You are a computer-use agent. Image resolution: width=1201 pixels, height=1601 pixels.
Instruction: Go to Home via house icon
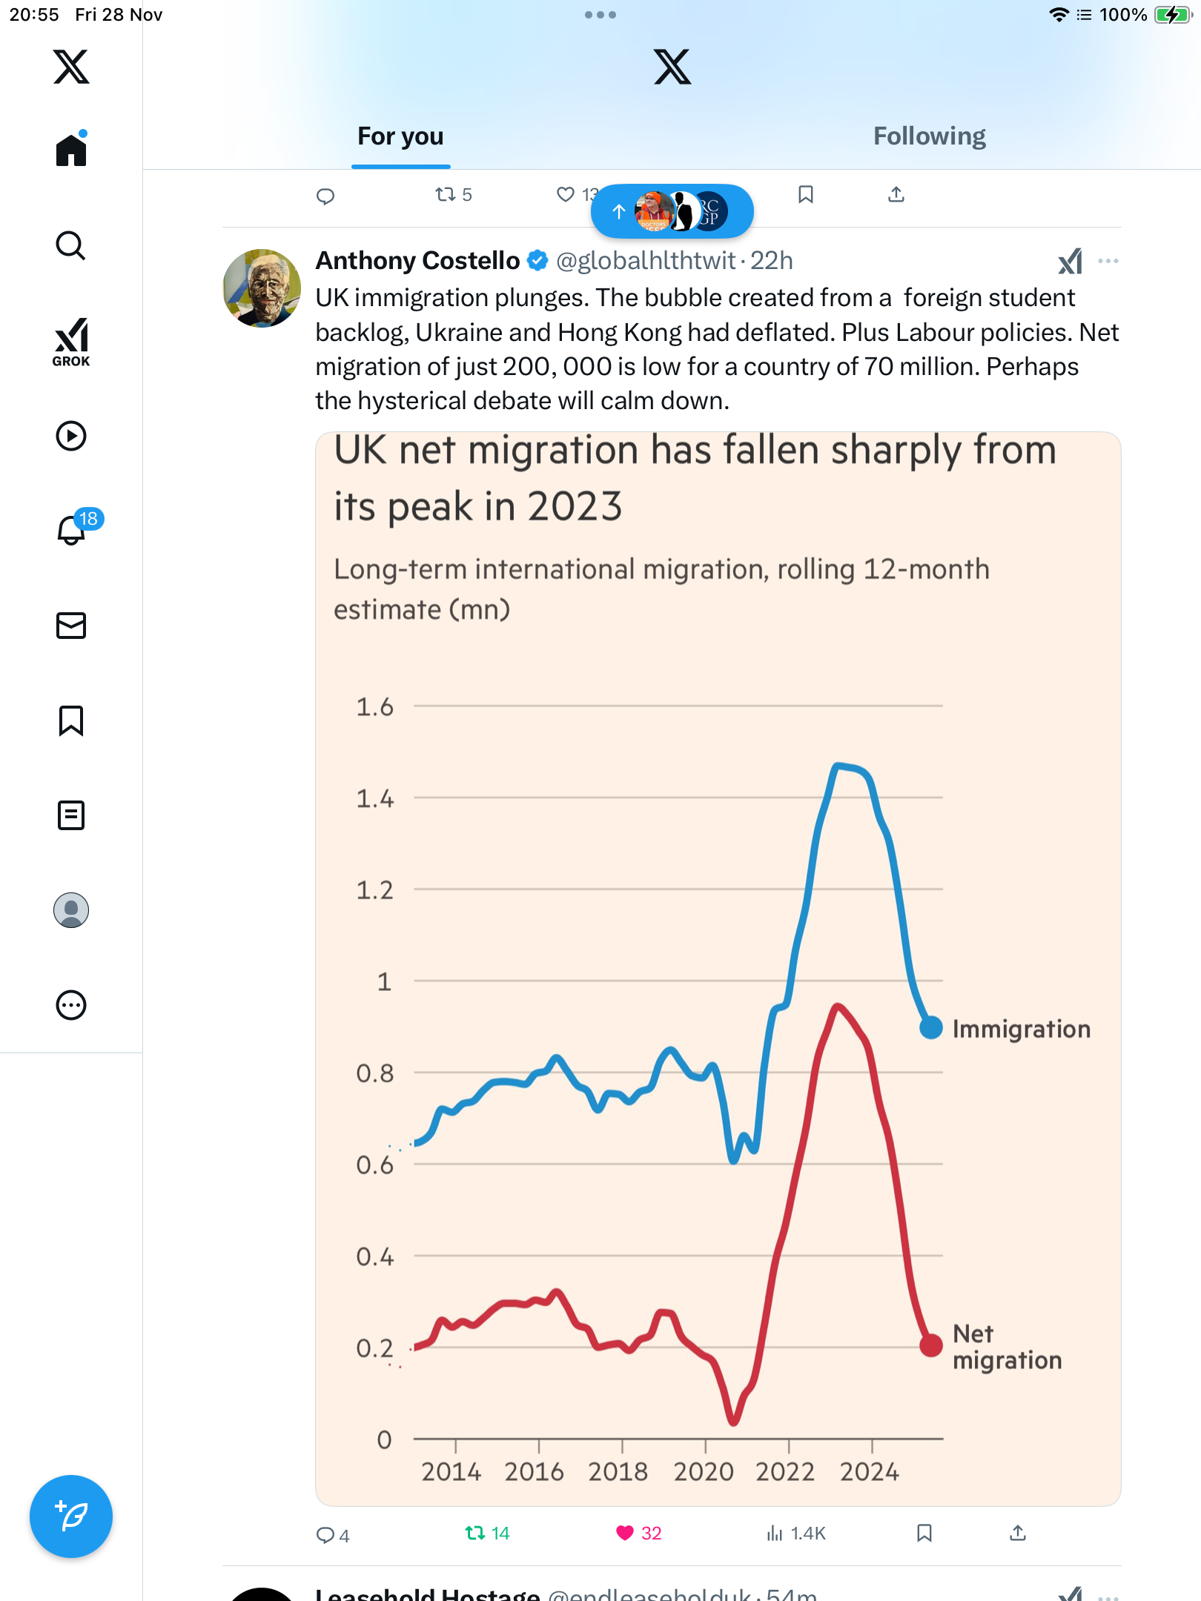[x=71, y=150]
